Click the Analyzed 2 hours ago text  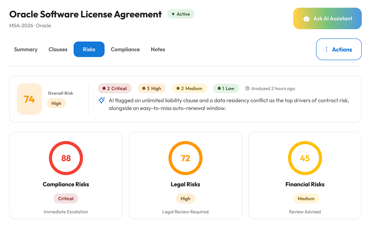point(273,88)
